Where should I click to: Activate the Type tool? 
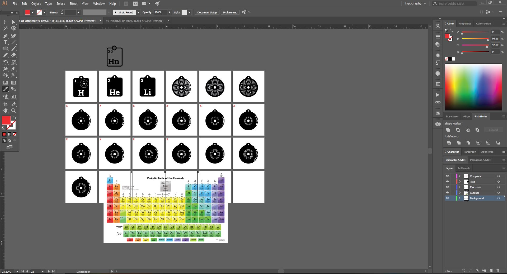(x=6, y=42)
